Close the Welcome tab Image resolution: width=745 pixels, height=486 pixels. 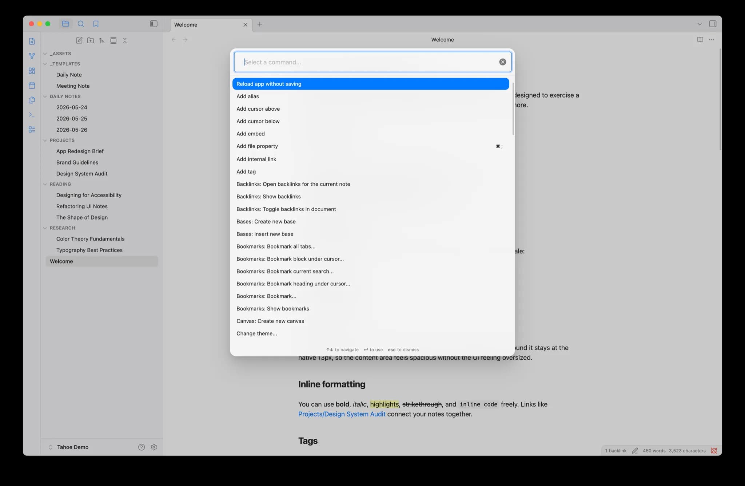246,25
